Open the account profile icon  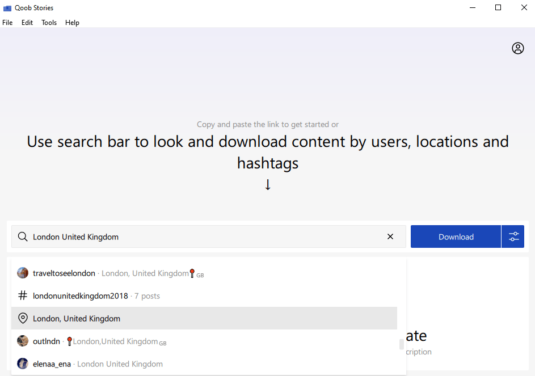pos(517,48)
